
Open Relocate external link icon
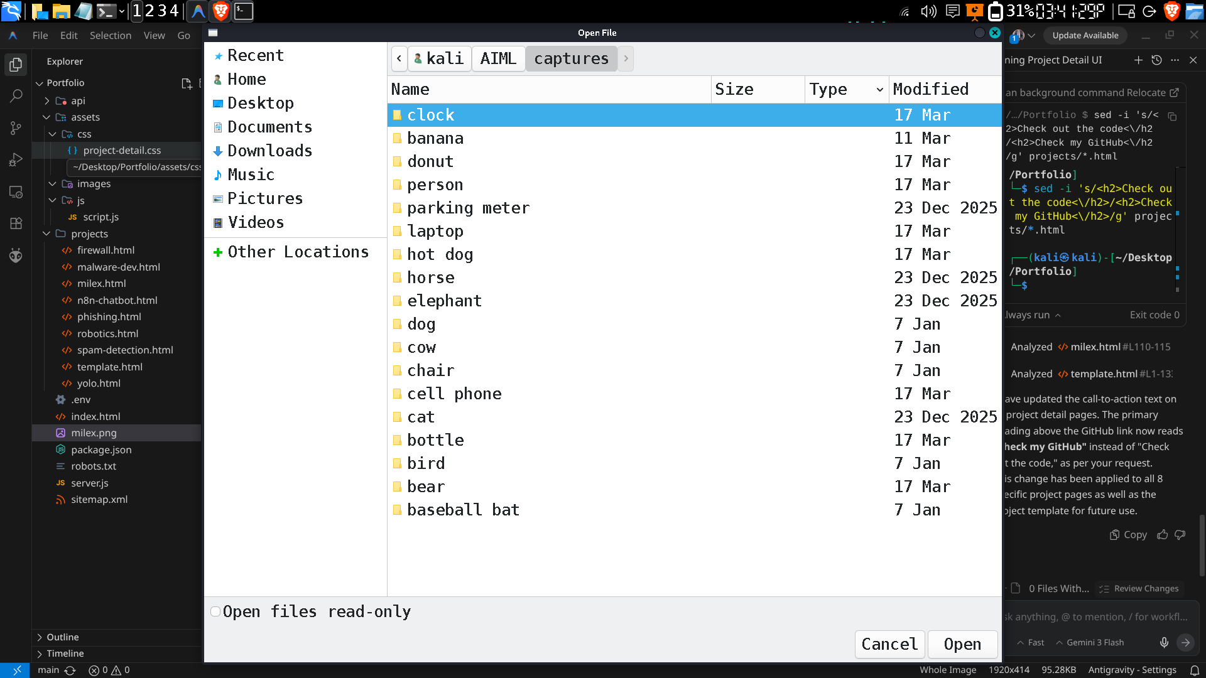1174,93
